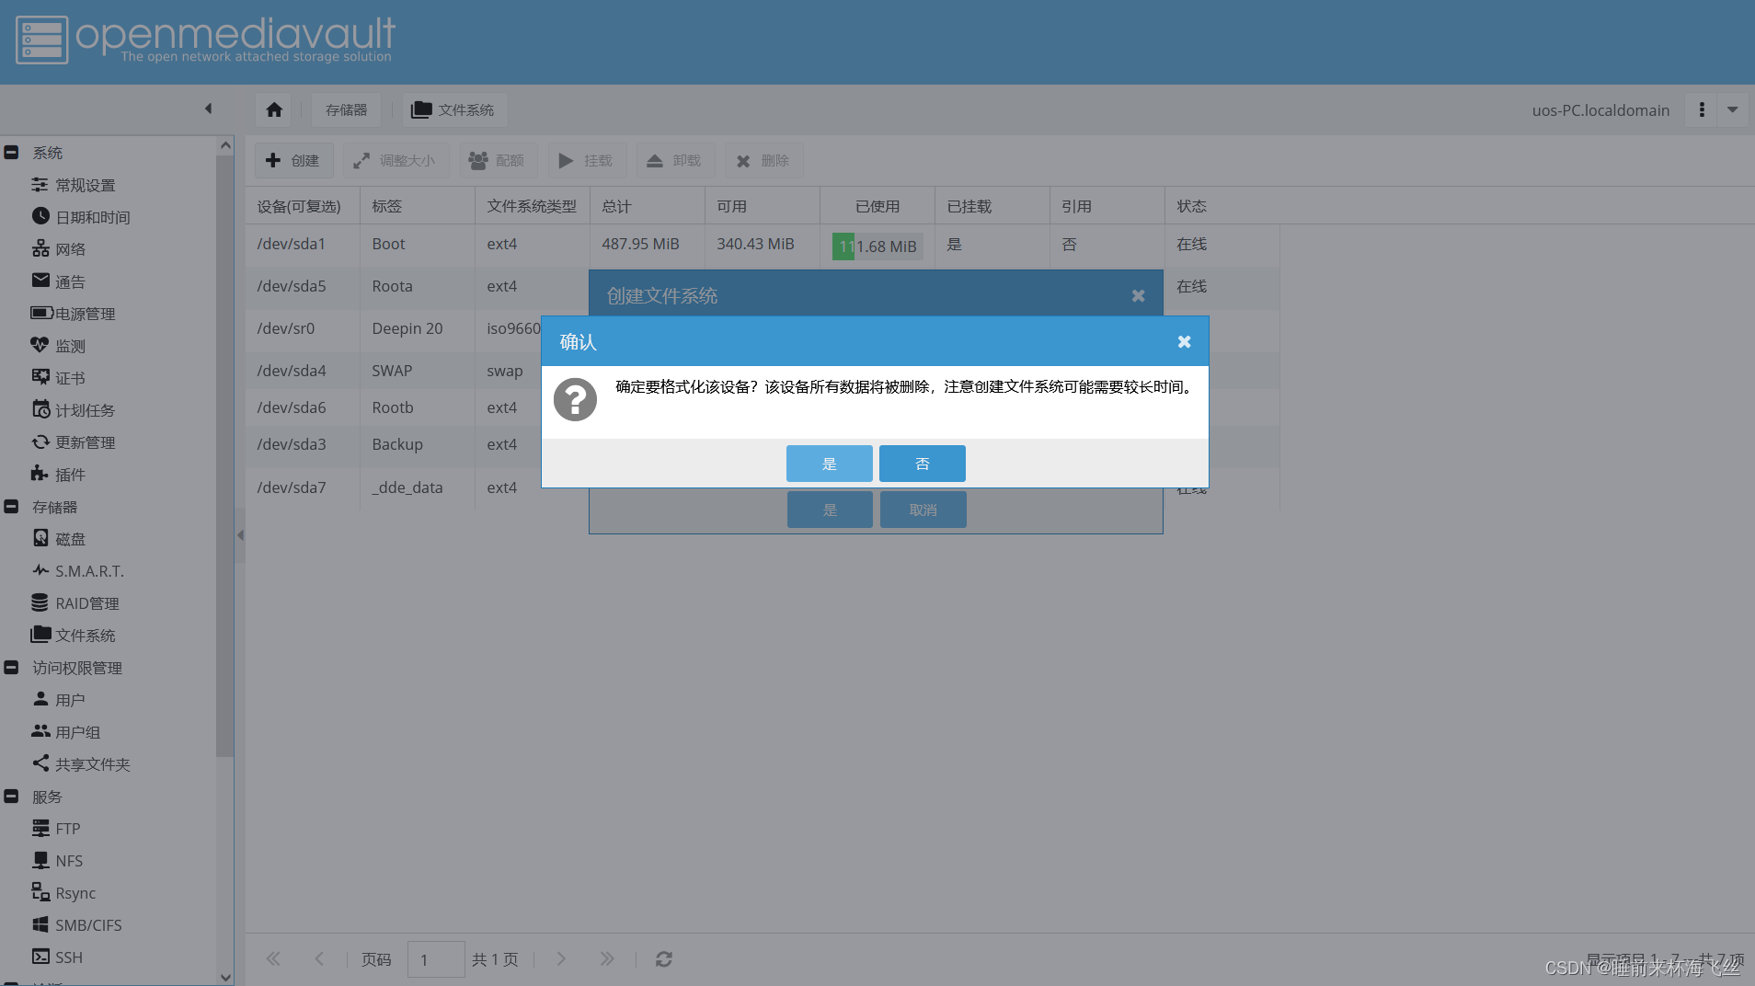The height and width of the screenshot is (986, 1755).
Task: Select the /dev/sda1 row
Action: tap(763, 245)
